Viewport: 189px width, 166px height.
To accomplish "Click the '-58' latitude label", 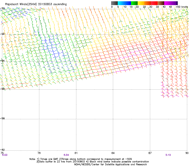I will click(x=2, y=118).
